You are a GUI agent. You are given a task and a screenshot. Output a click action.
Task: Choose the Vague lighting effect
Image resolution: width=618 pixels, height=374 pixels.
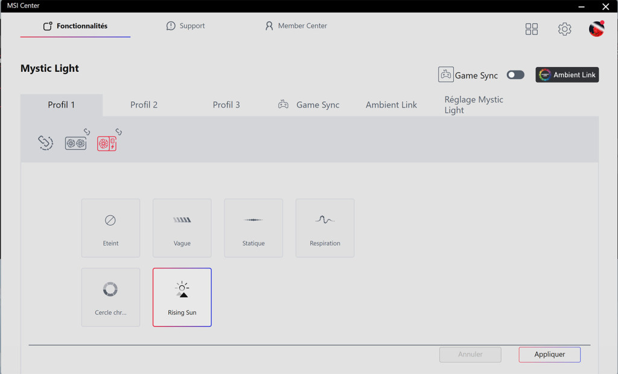182,228
